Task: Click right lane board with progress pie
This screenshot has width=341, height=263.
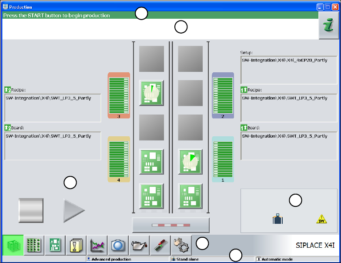Action: (x=191, y=162)
